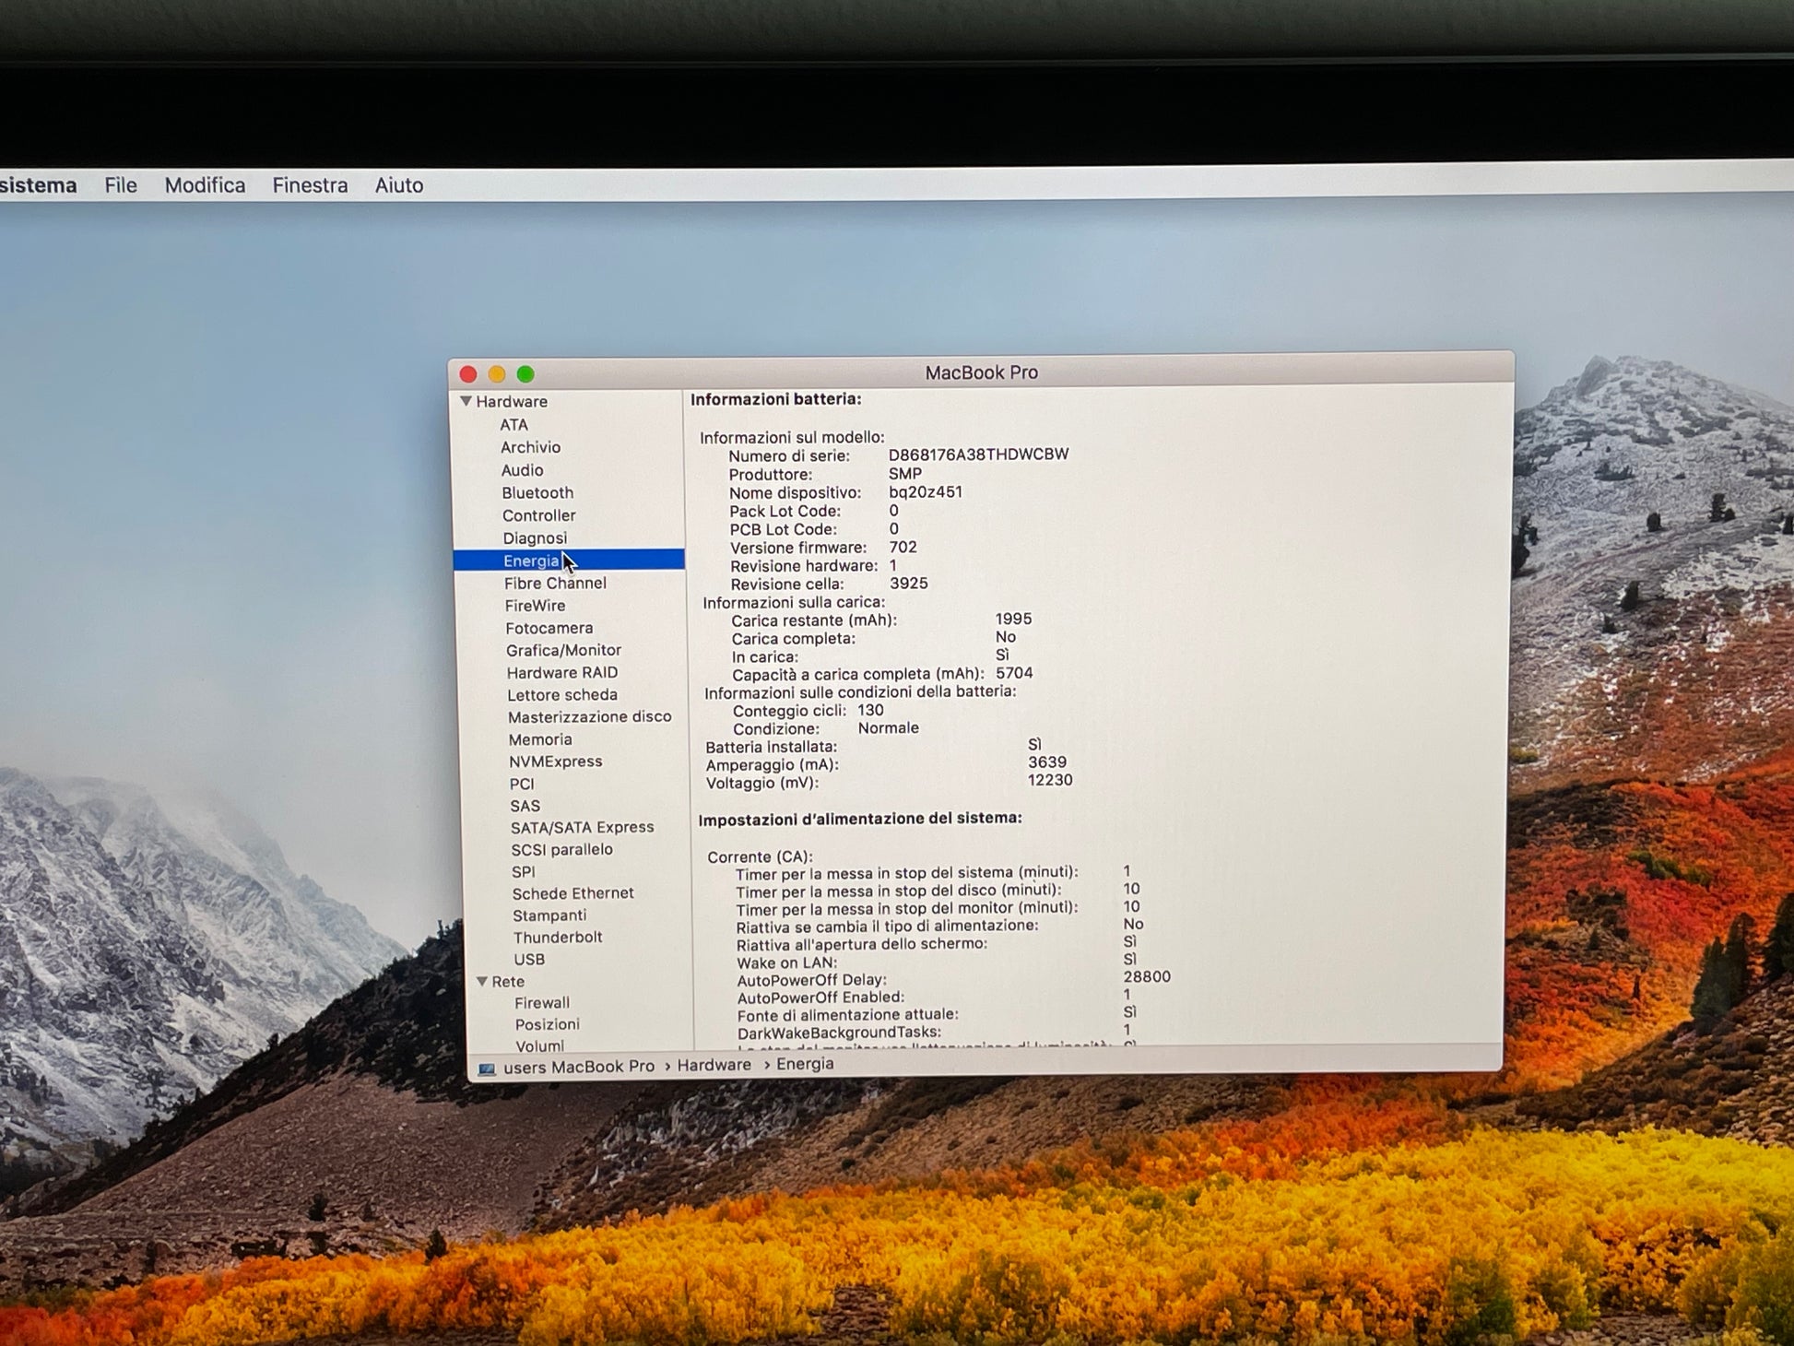Select Posizioni under Rete
Image resolution: width=1794 pixels, height=1346 pixels.
click(x=548, y=1025)
